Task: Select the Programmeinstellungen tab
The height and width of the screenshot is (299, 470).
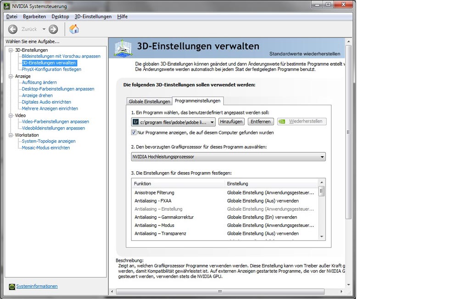Action: coord(197,101)
